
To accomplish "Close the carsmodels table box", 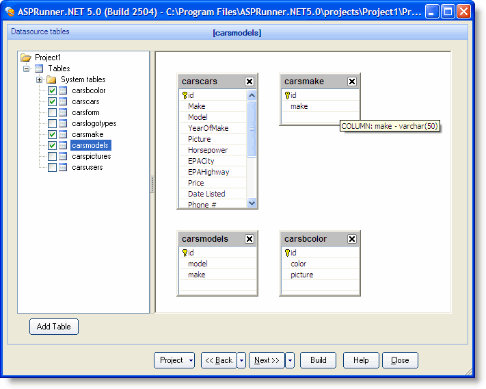I will [249, 239].
